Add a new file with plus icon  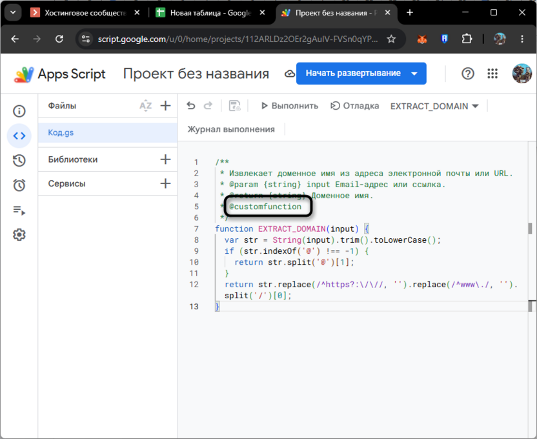tap(165, 105)
